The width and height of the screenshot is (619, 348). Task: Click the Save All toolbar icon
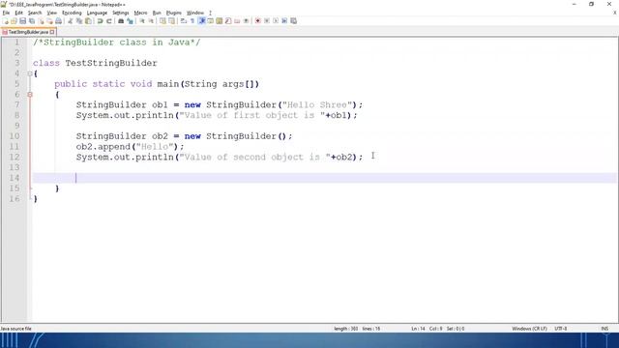click(32, 21)
